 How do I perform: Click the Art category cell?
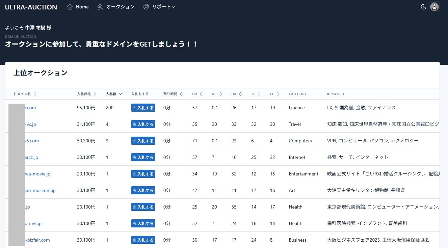pyautogui.click(x=292, y=190)
